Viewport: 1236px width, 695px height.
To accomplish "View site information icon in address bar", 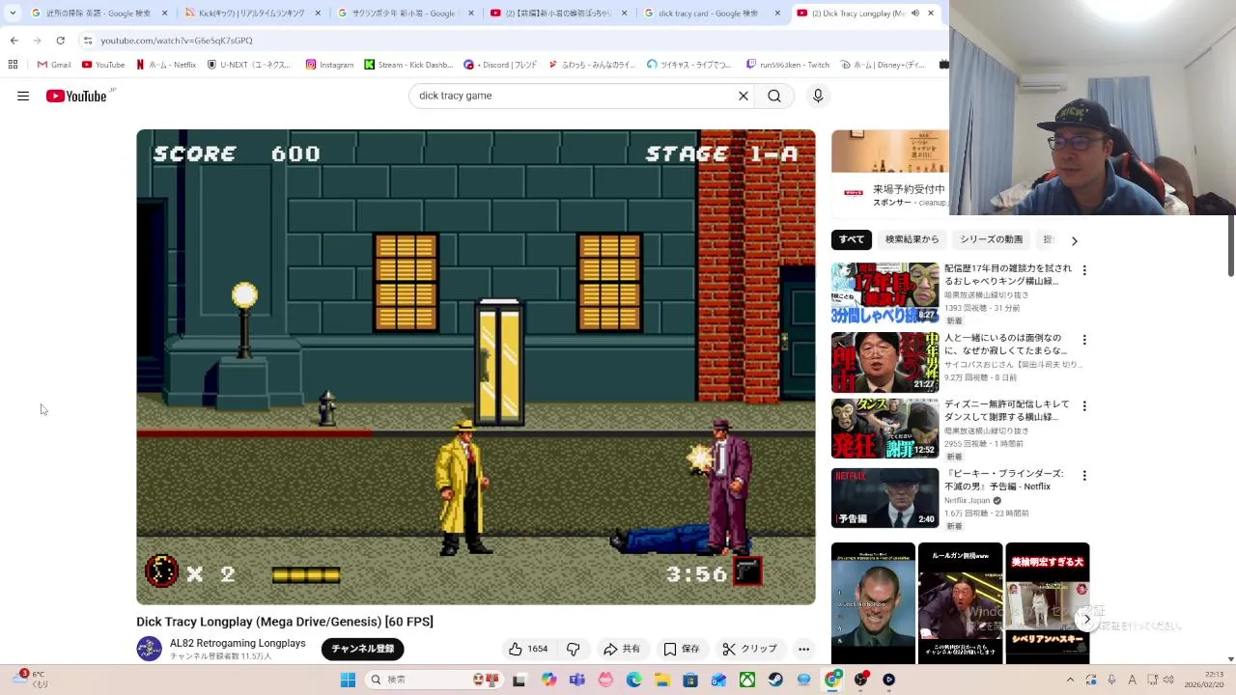I will click(x=88, y=41).
